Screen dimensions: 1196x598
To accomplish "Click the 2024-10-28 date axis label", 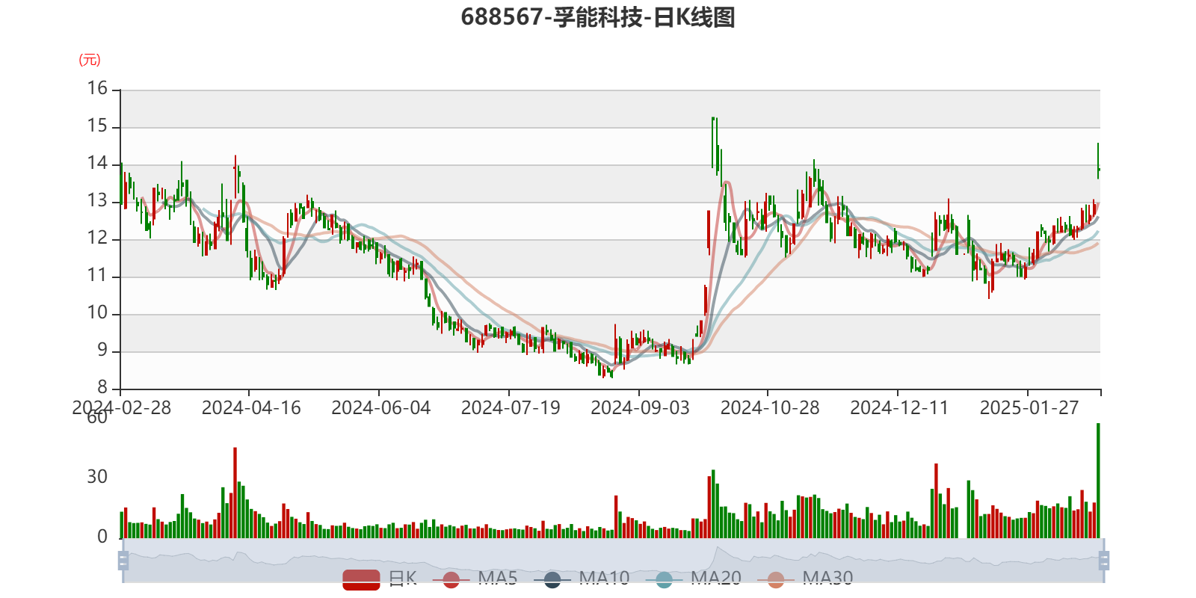I will (770, 408).
